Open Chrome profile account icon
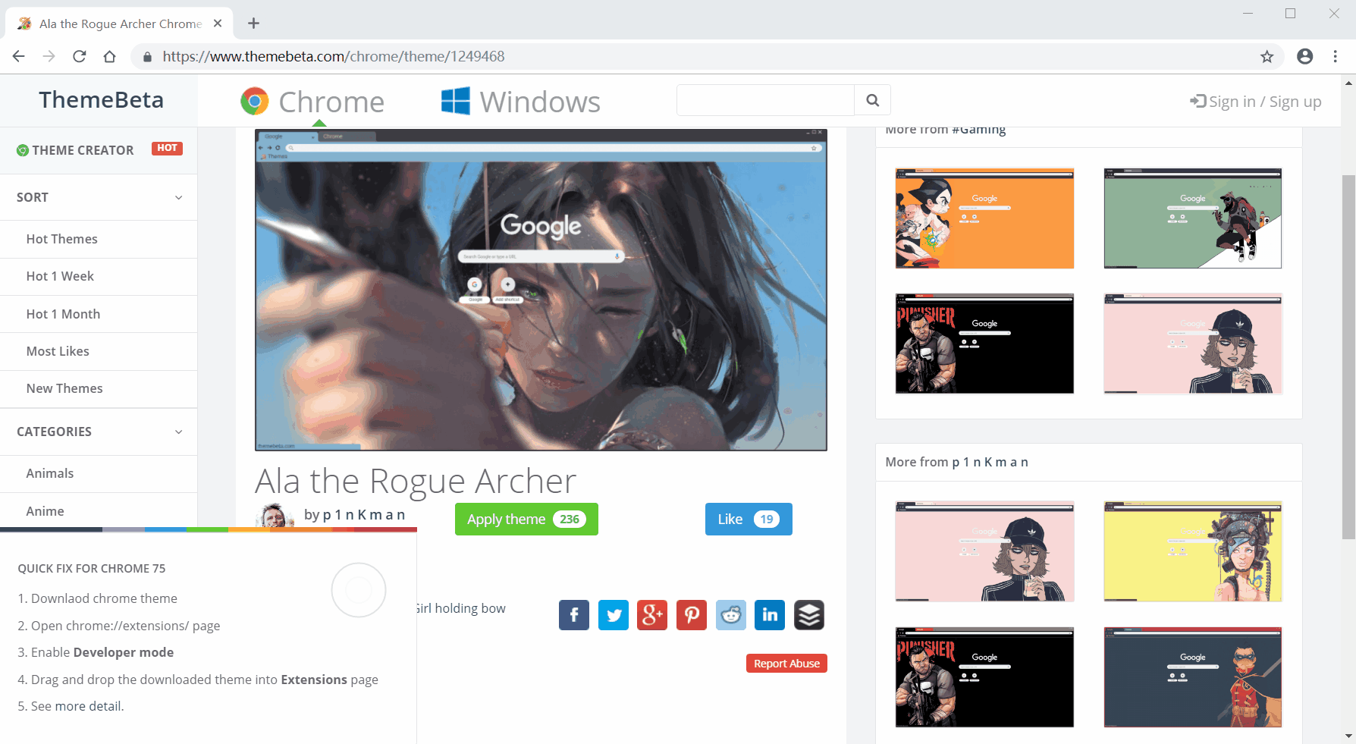 (x=1305, y=56)
